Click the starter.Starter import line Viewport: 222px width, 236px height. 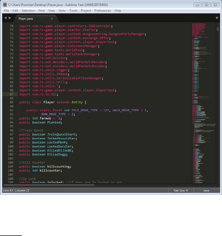58,30
